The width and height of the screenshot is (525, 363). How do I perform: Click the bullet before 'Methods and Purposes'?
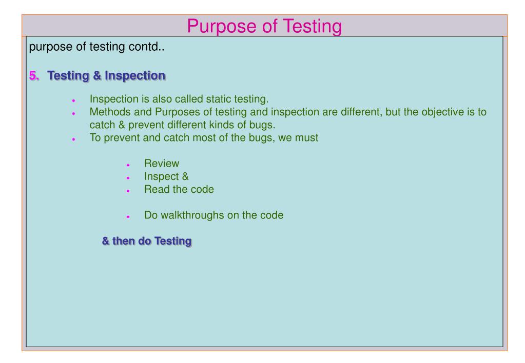click(74, 113)
